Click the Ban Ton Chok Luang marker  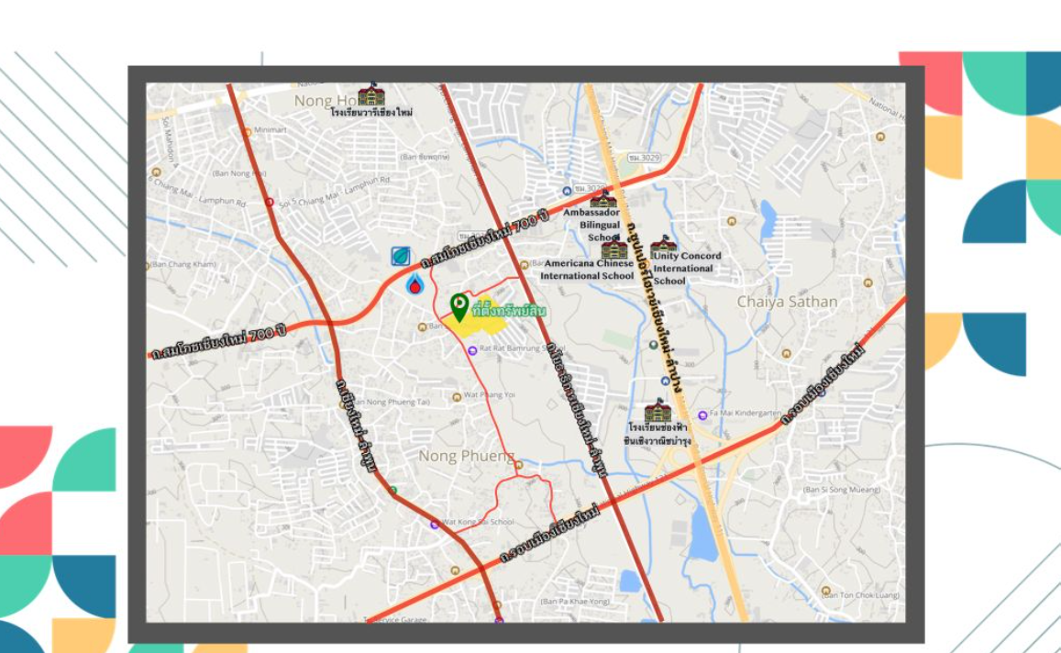(x=825, y=590)
